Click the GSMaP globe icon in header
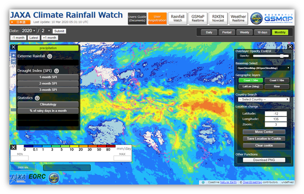Screen dimensions: 304x194 (257, 18)
